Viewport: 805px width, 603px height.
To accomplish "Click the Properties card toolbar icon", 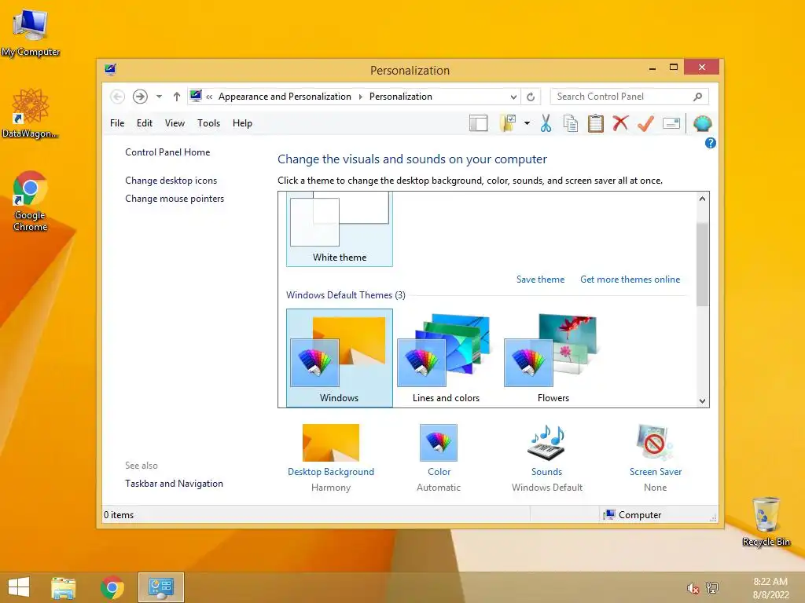I will (671, 123).
